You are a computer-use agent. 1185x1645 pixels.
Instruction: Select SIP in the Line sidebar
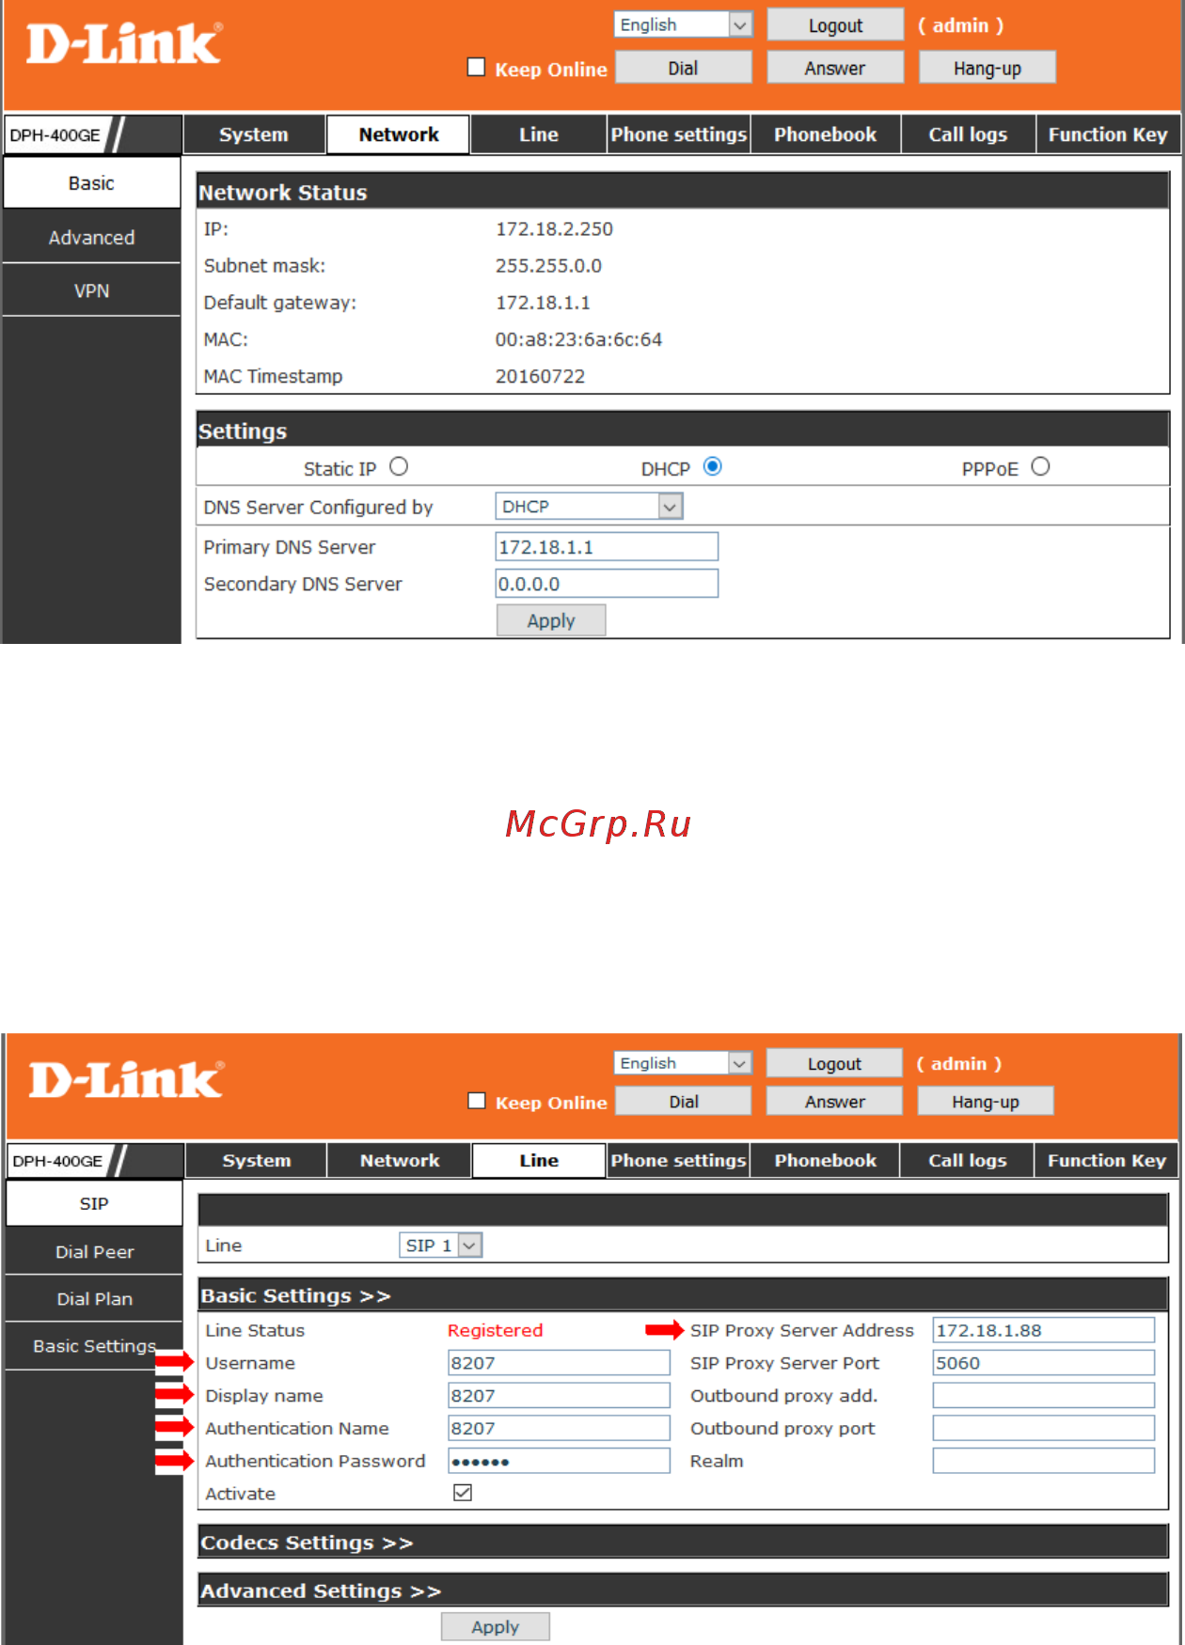point(94,1203)
